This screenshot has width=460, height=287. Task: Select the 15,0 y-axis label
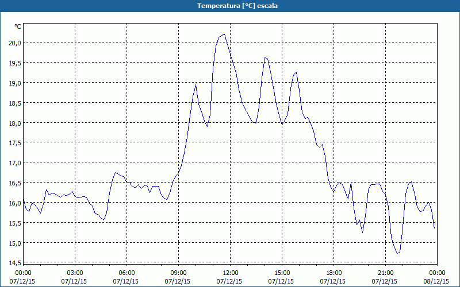click(x=16, y=243)
